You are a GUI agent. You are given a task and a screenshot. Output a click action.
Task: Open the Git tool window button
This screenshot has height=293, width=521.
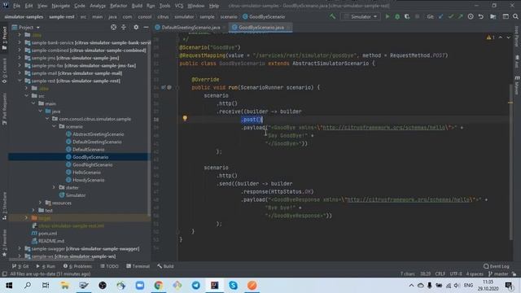[20, 266]
